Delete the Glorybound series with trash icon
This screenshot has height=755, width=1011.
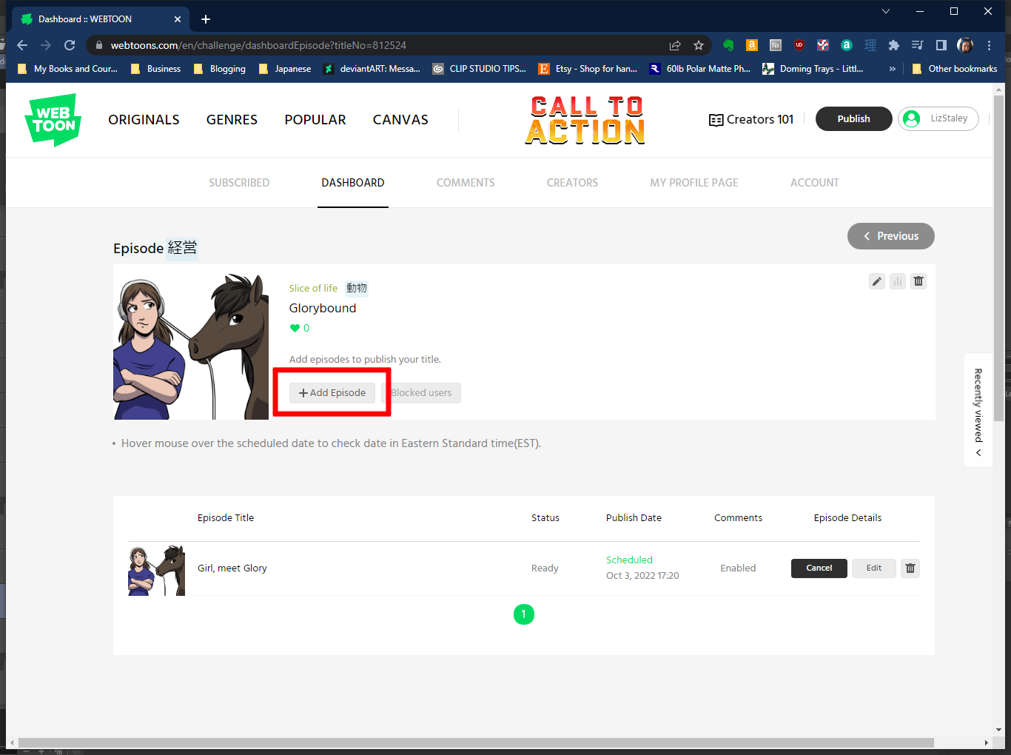pyautogui.click(x=918, y=281)
